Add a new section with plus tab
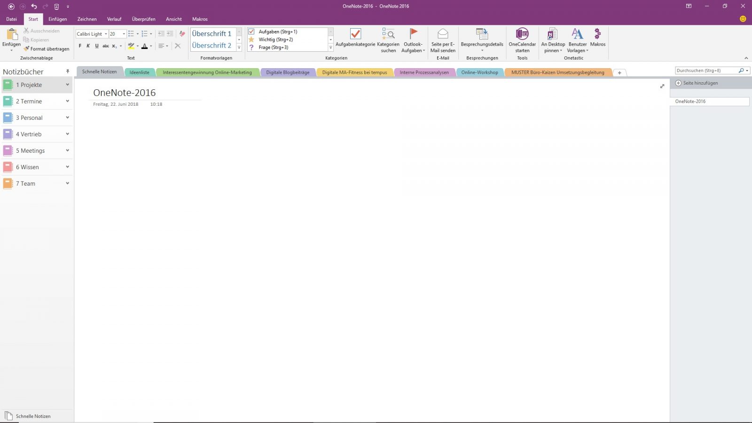Screen dimensions: 752x423 coord(619,73)
